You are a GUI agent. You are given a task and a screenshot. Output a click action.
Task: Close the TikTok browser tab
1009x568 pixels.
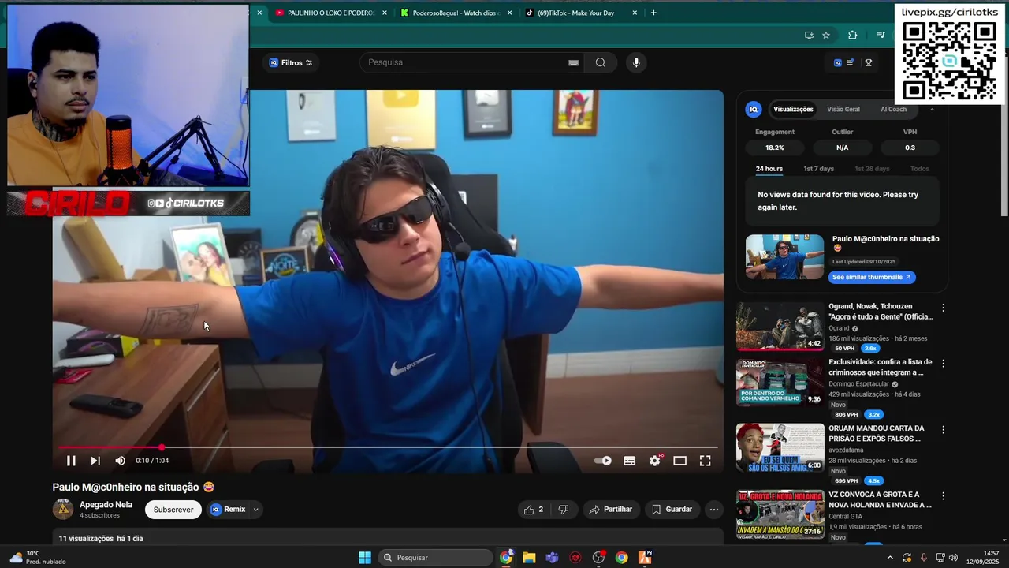click(x=635, y=13)
